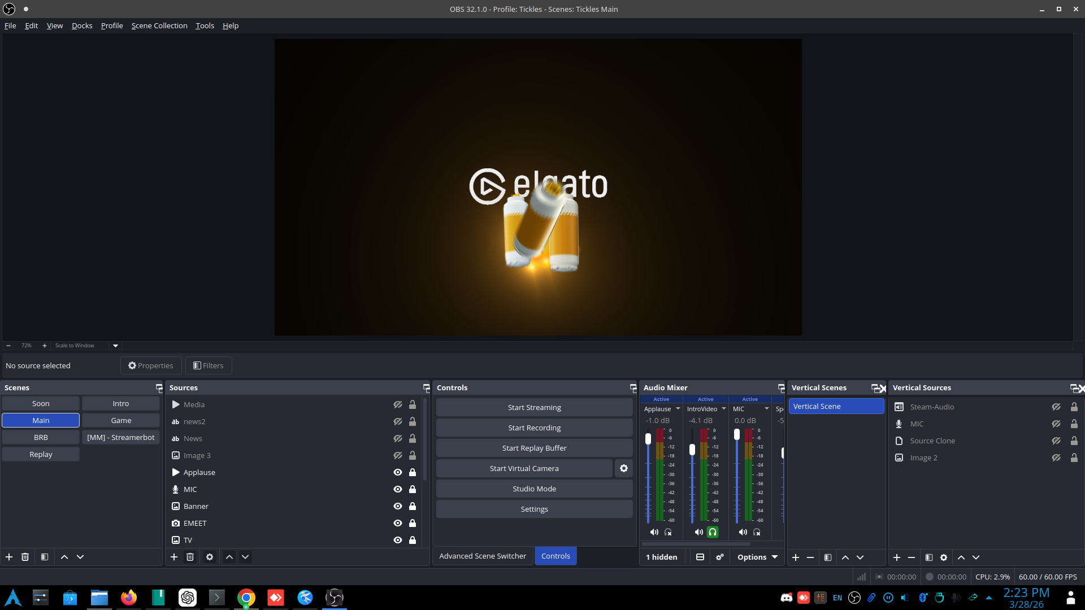The image size is (1085, 610).
Task: Float the Audio Mixer dock icon
Action: [x=781, y=387]
